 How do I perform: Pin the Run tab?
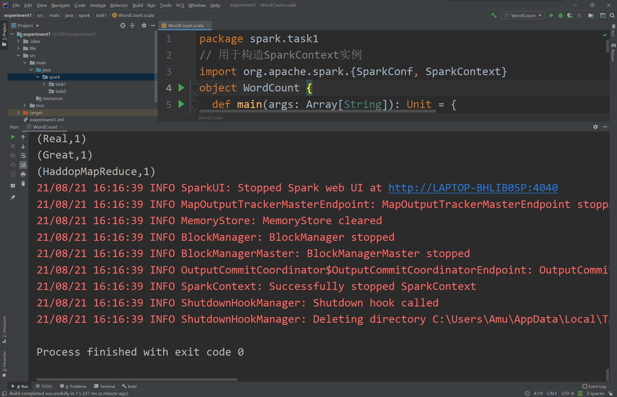point(13,197)
